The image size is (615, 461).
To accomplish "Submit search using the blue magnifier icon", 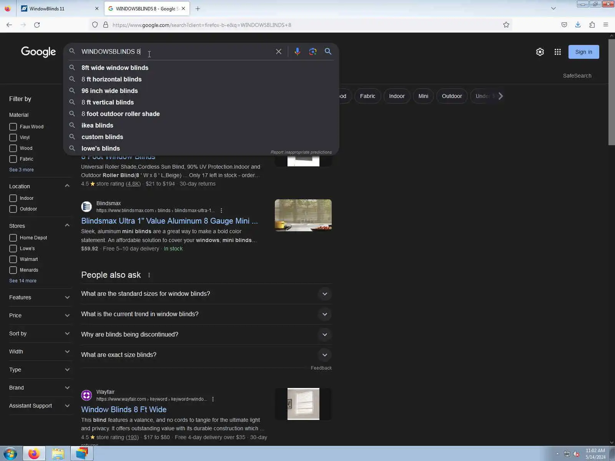I will (x=328, y=51).
